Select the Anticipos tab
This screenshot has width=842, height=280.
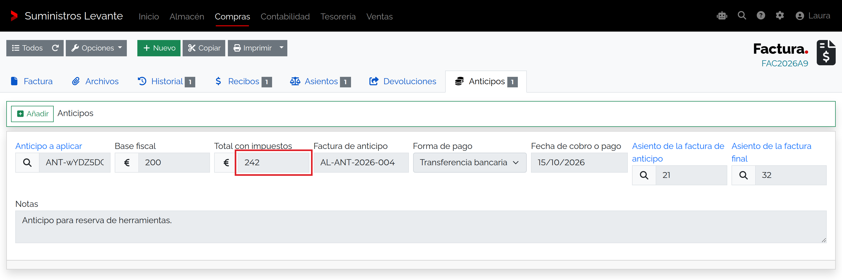[x=486, y=81]
